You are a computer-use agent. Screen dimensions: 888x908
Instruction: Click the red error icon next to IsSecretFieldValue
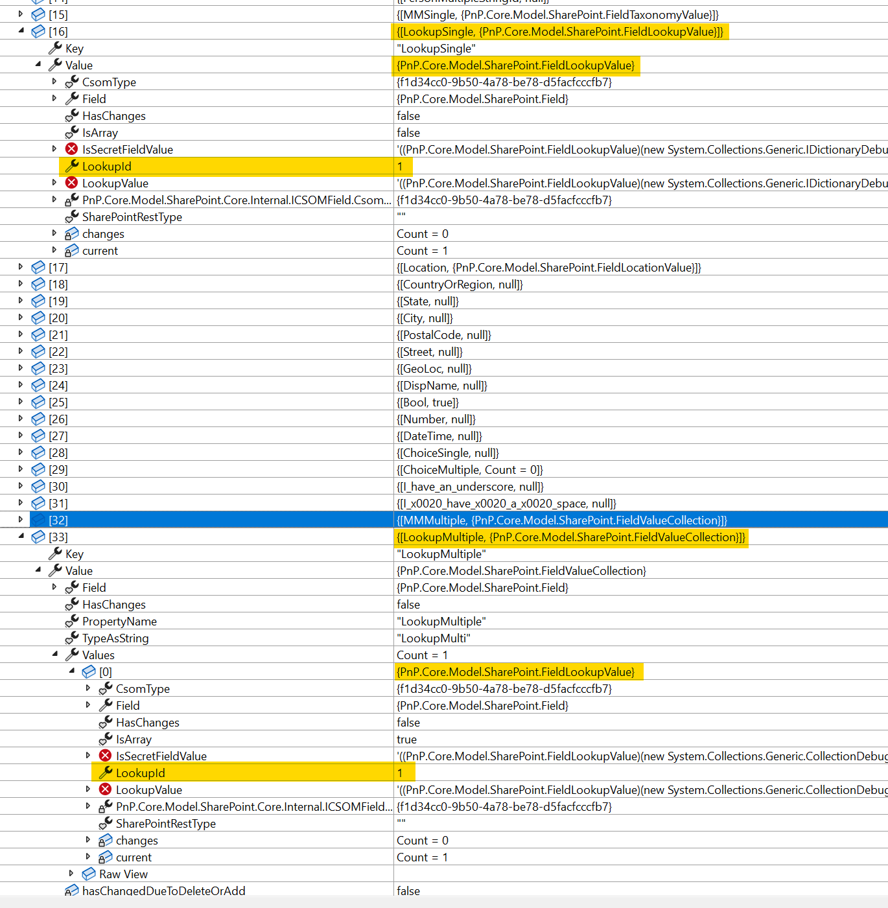pos(71,148)
